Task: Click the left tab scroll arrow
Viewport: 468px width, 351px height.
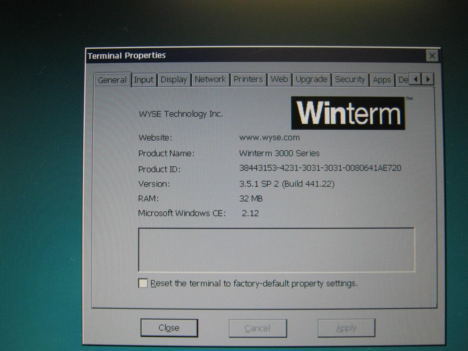Action: click(x=415, y=79)
